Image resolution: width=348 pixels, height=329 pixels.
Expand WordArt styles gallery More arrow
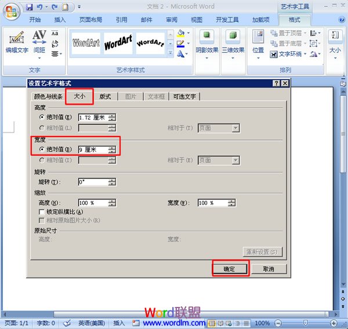click(x=170, y=53)
